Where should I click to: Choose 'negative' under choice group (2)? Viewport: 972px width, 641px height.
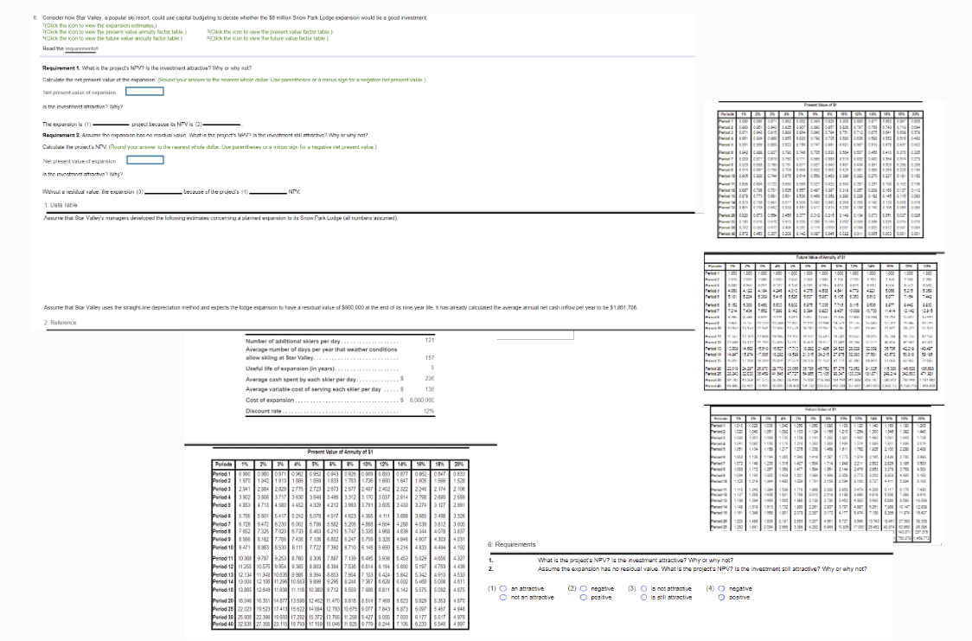click(584, 589)
